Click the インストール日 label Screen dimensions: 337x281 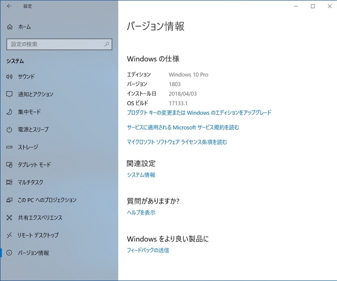click(142, 94)
